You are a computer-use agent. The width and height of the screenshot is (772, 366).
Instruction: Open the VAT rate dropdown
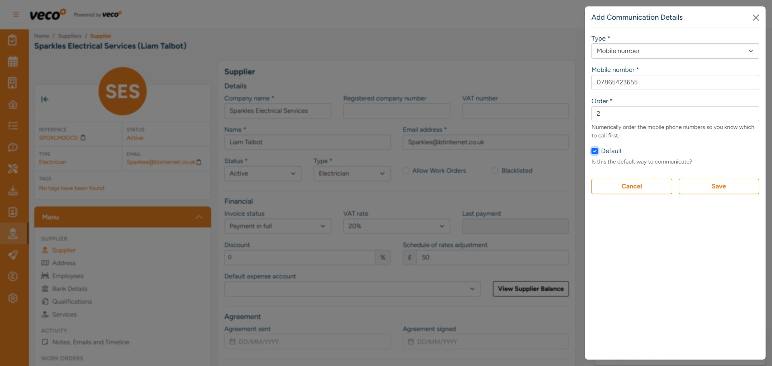tap(396, 226)
